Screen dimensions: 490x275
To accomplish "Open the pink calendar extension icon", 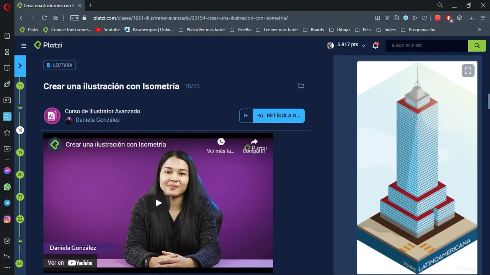I will (438, 18).
